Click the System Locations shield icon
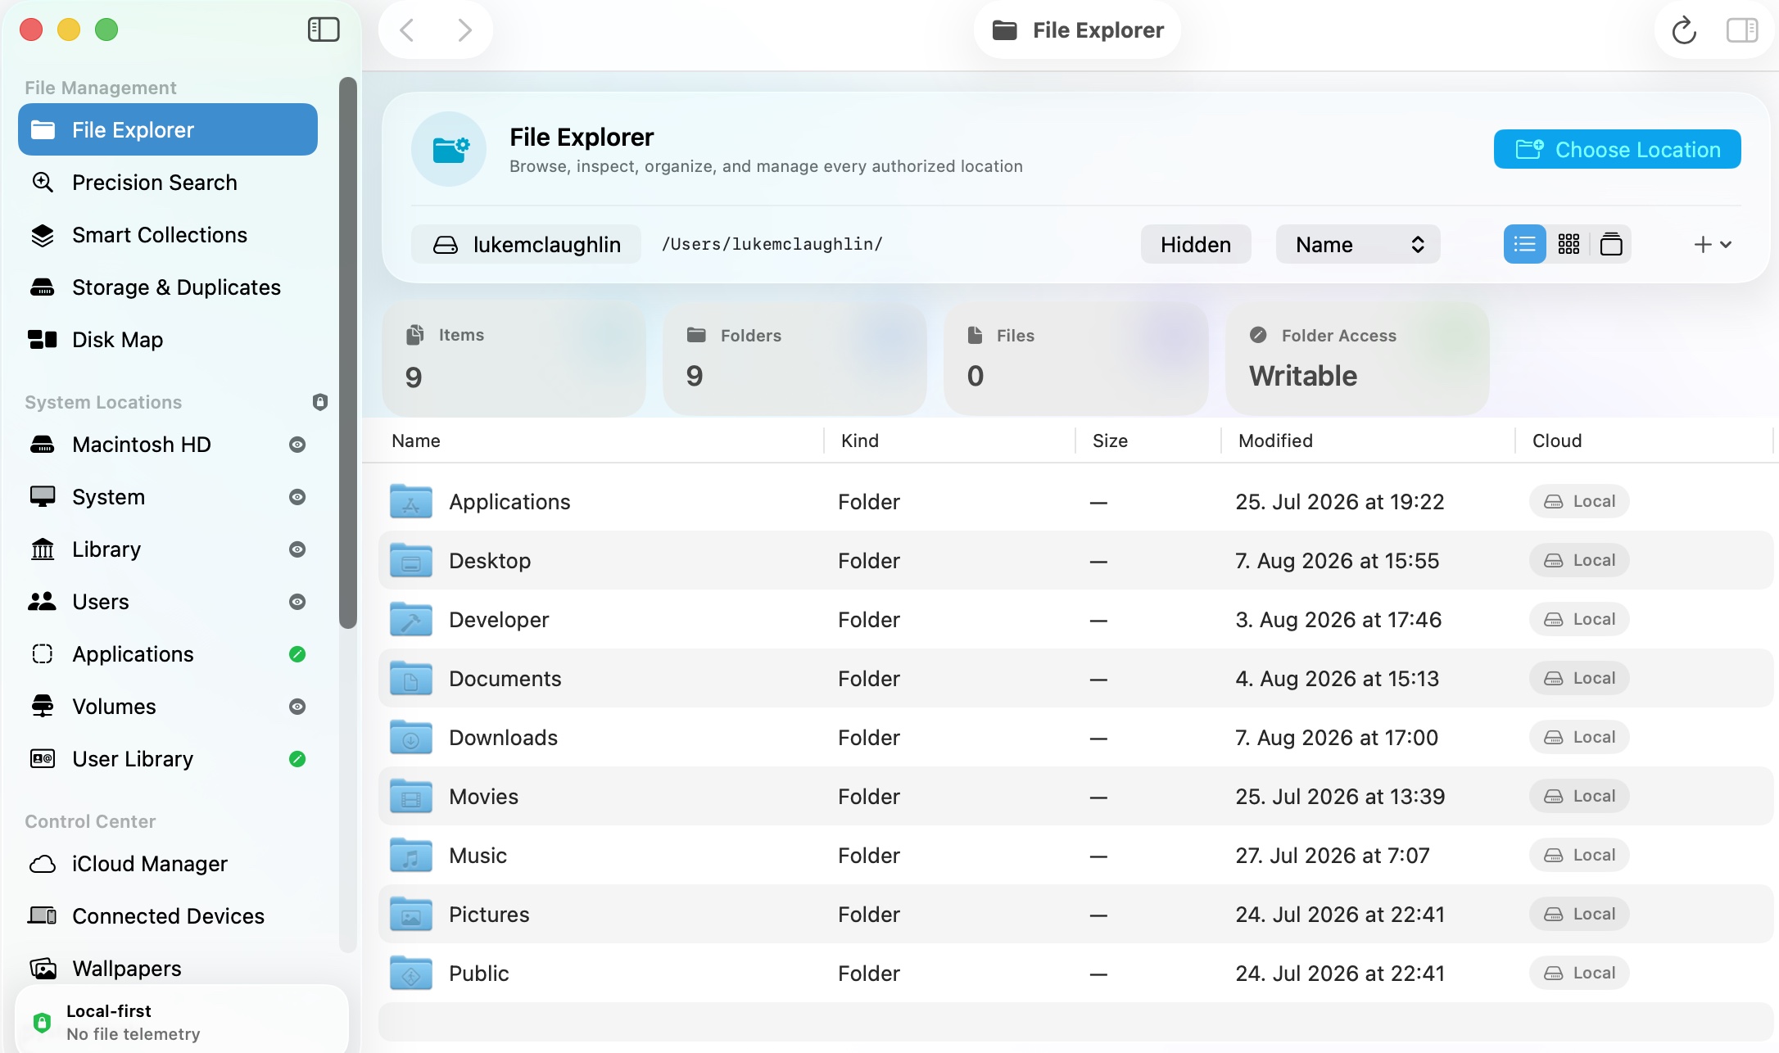1779x1053 pixels. [320, 401]
